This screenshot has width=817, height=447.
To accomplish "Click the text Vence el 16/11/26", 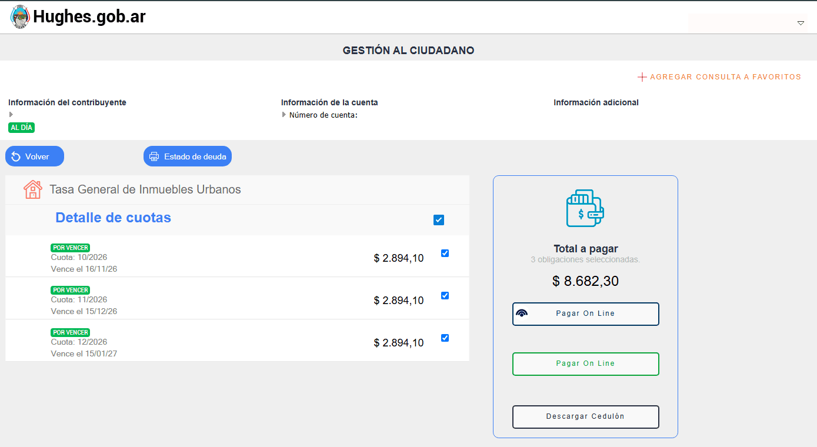I will click(84, 269).
